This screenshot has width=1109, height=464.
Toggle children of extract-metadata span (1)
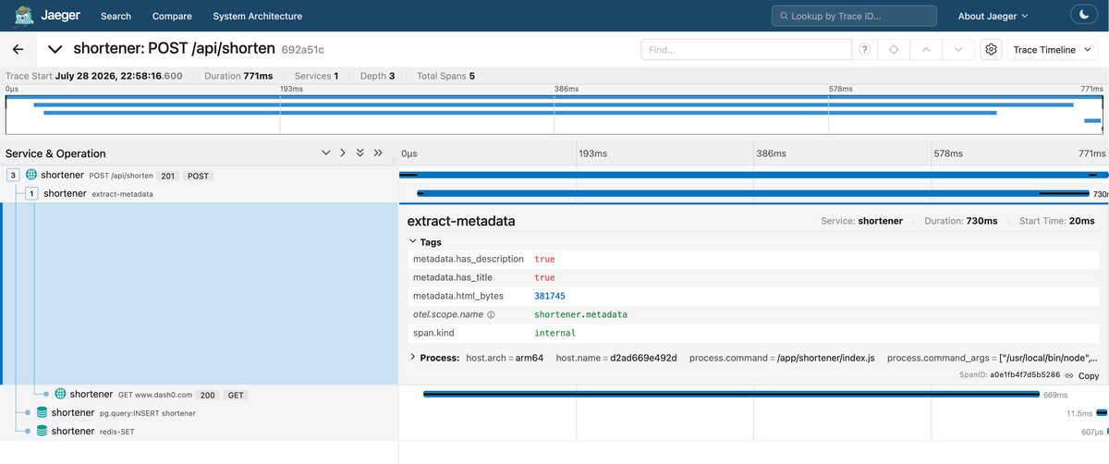point(32,193)
